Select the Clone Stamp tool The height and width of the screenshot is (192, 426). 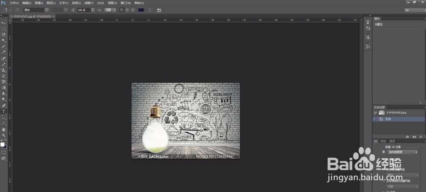coord(4,70)
